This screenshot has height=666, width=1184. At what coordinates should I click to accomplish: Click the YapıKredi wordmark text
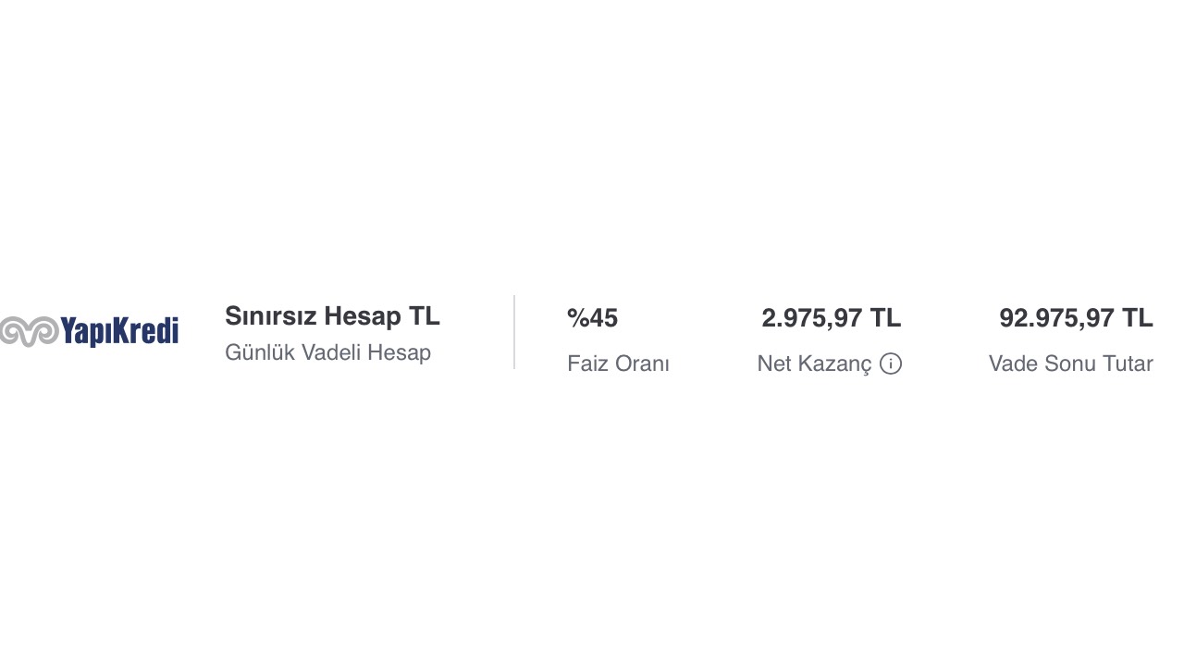coord(118,331)
